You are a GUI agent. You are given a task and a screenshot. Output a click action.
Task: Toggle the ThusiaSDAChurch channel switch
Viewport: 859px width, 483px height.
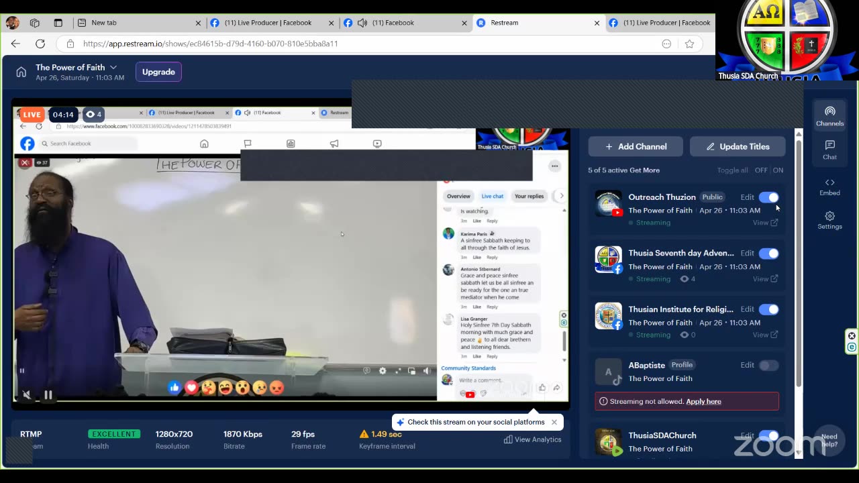click(769, 436)
